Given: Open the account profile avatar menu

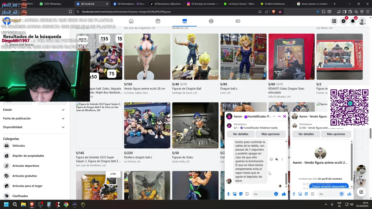Looking at the screenshot, I should click(x=362, y=21).
